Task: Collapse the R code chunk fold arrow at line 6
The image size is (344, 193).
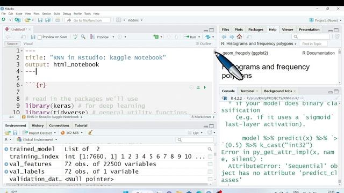Action: 22,85
